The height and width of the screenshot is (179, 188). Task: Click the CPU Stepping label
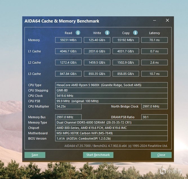[38, 91]
